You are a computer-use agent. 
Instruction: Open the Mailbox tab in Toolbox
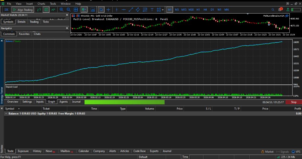(x=66, y=151)
